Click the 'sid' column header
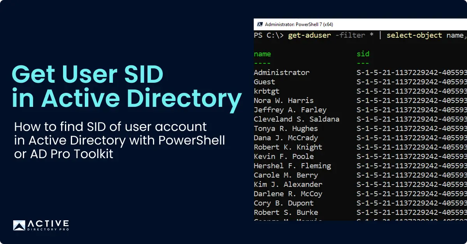 363,54
